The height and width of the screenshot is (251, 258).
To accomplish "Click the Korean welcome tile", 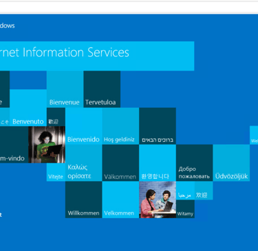I will point(158,163).
